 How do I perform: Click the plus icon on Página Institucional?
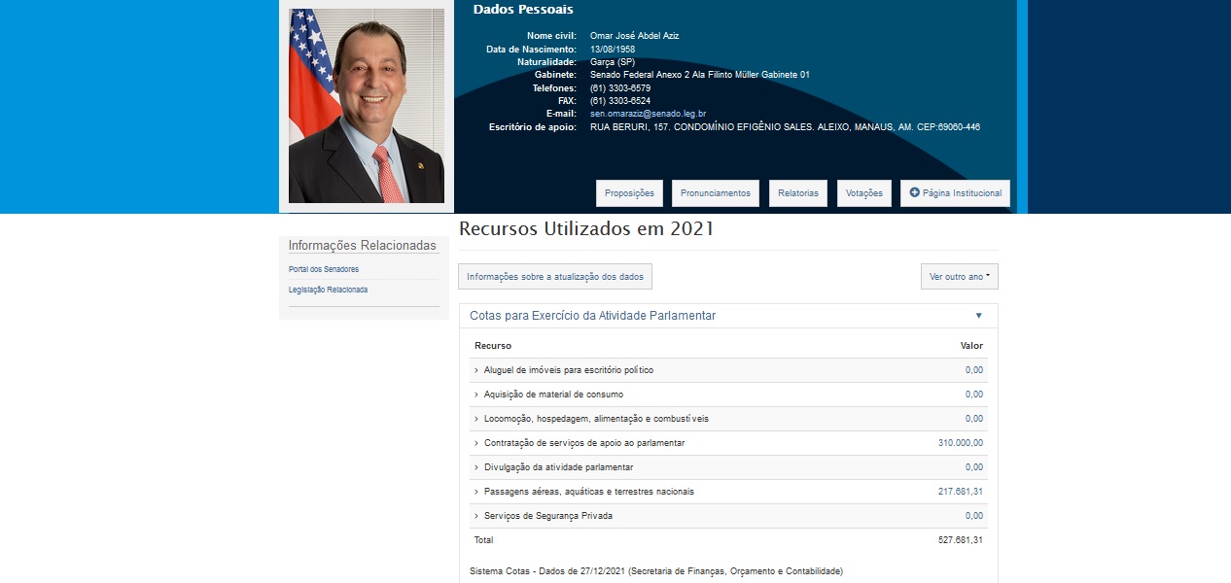(x=914, y=193)
